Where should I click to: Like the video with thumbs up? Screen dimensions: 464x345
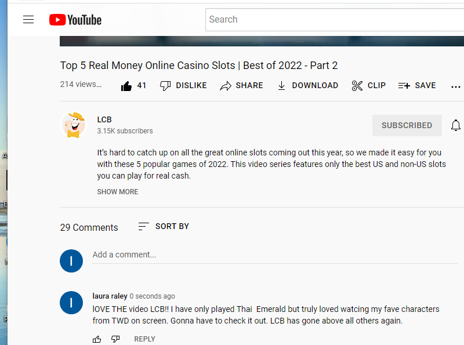(126, 86)
